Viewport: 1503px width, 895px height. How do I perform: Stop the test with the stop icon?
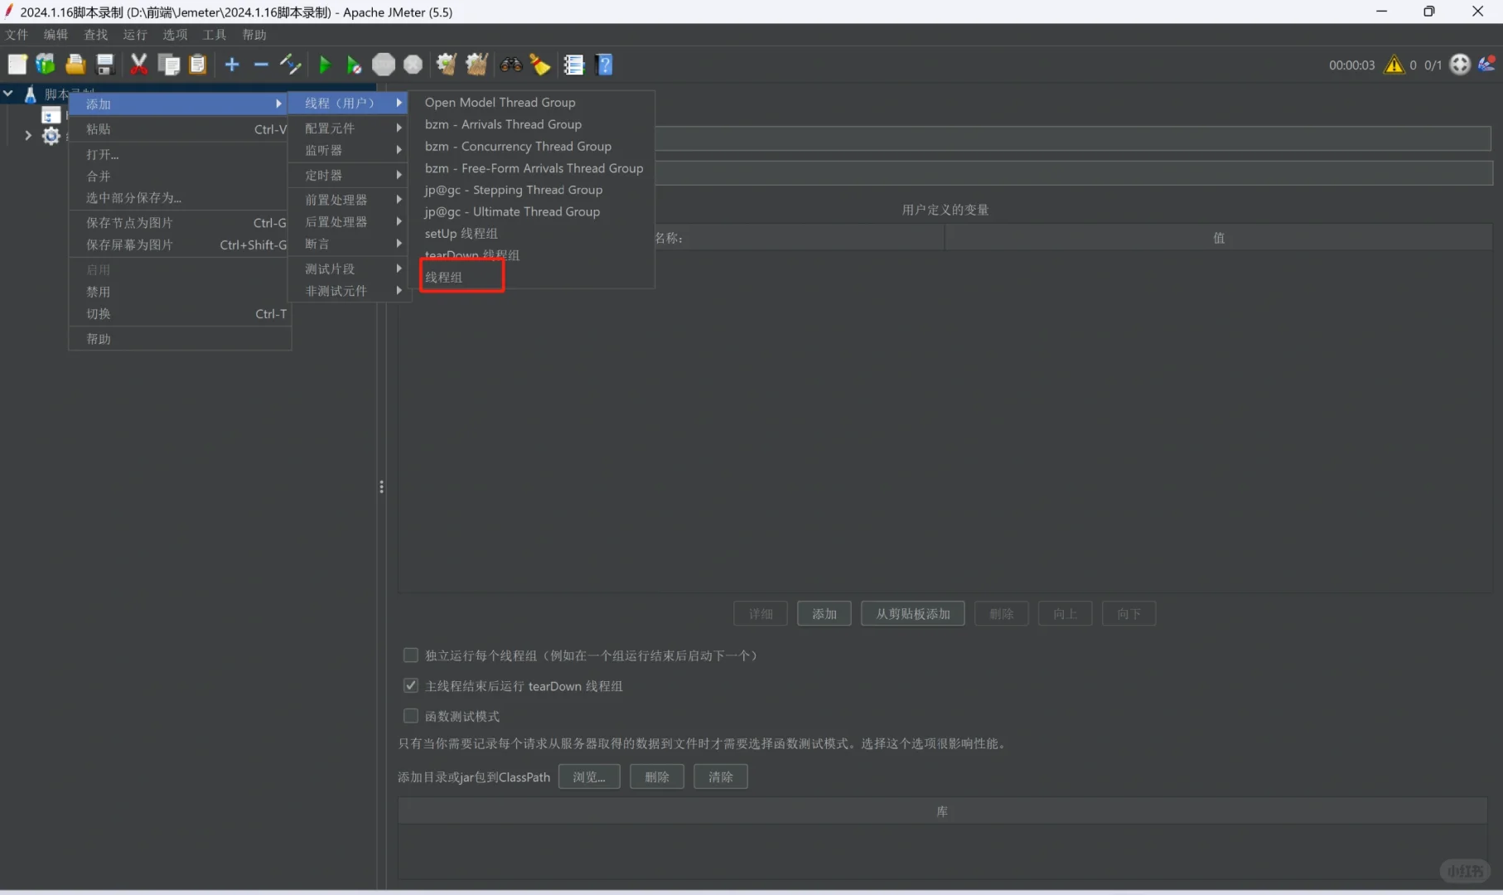[384, 65]
